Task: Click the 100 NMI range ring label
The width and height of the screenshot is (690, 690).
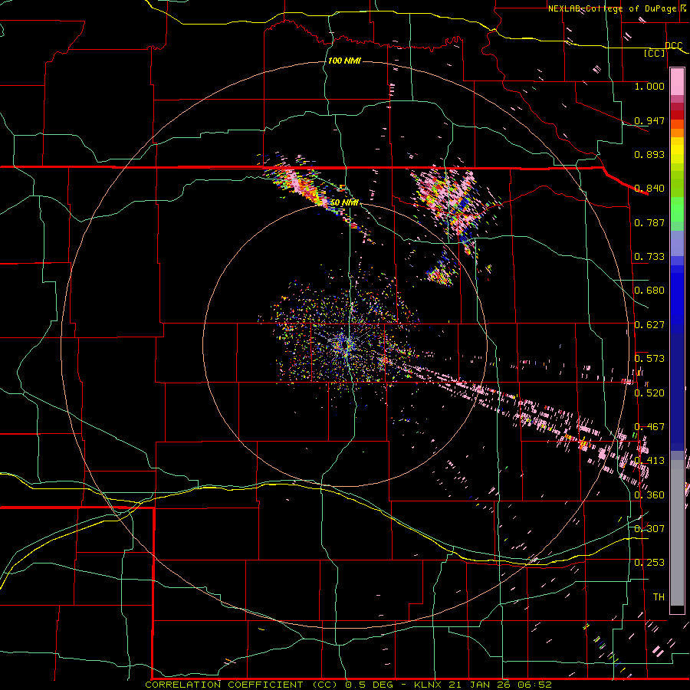Action: (x=344, y=61)
